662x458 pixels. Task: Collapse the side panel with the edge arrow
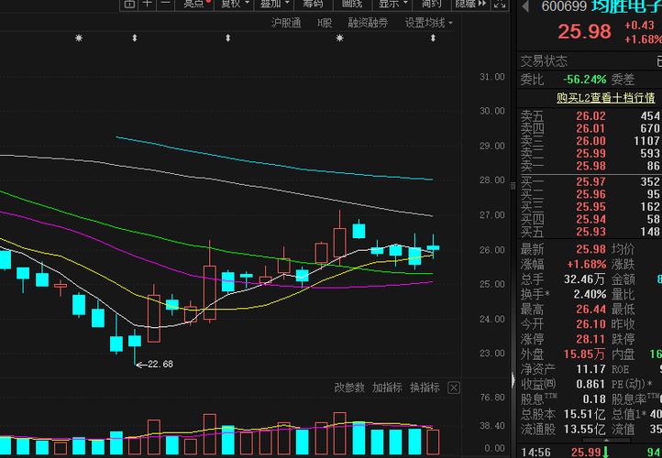click(x=513, y=379)
